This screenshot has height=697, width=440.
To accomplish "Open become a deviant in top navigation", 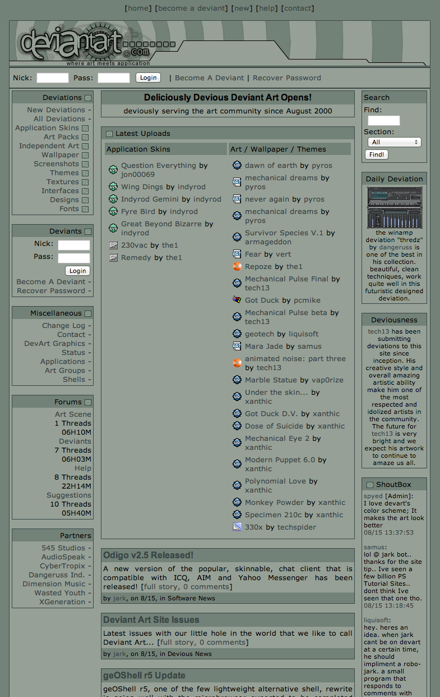I will (x=192, y=8).
